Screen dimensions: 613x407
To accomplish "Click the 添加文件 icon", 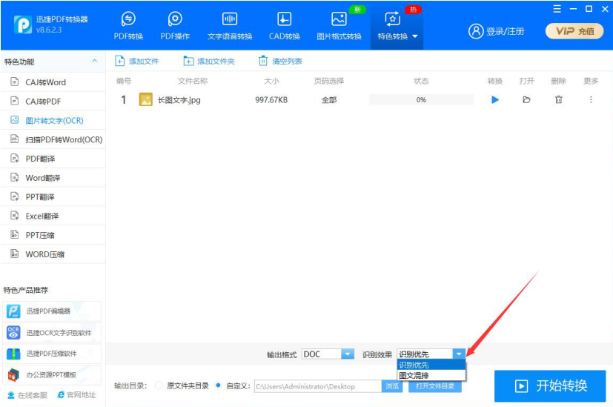I will click(x=119, y=61).
